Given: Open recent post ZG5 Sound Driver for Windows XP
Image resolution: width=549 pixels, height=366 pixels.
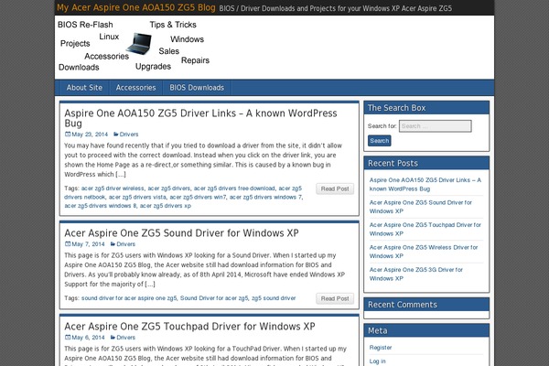Looking at the screenshot, I should point(421,207).
